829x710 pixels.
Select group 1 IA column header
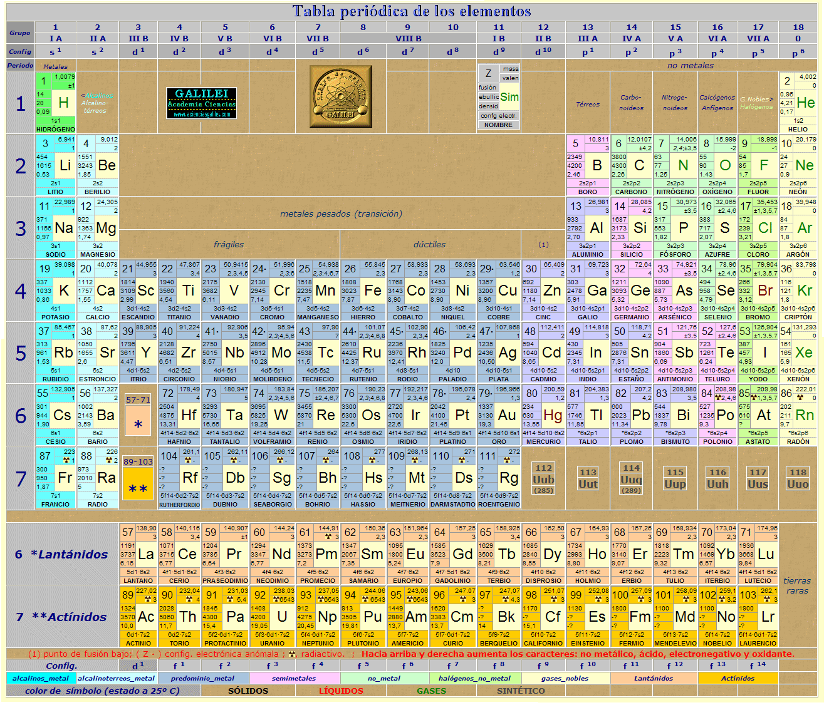point(56,33)
